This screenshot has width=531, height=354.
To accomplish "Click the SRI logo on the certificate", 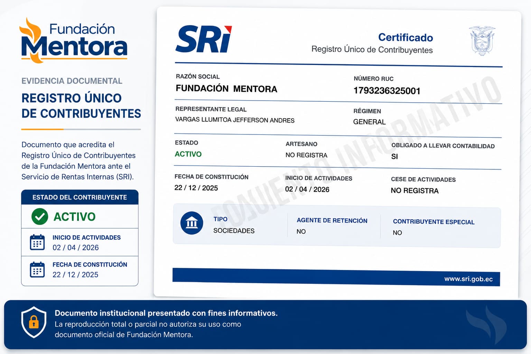I will tap(204, 39).
